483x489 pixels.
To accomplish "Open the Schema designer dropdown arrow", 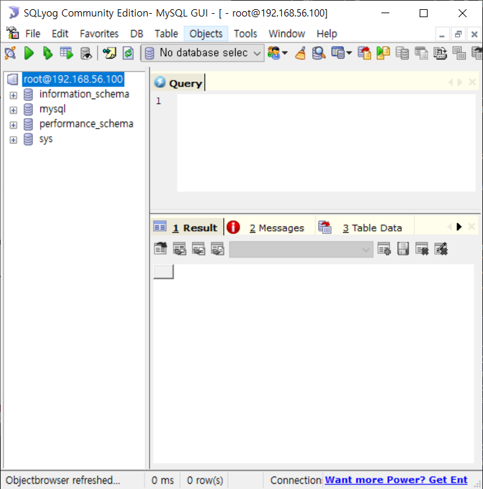I will [349, 53].
